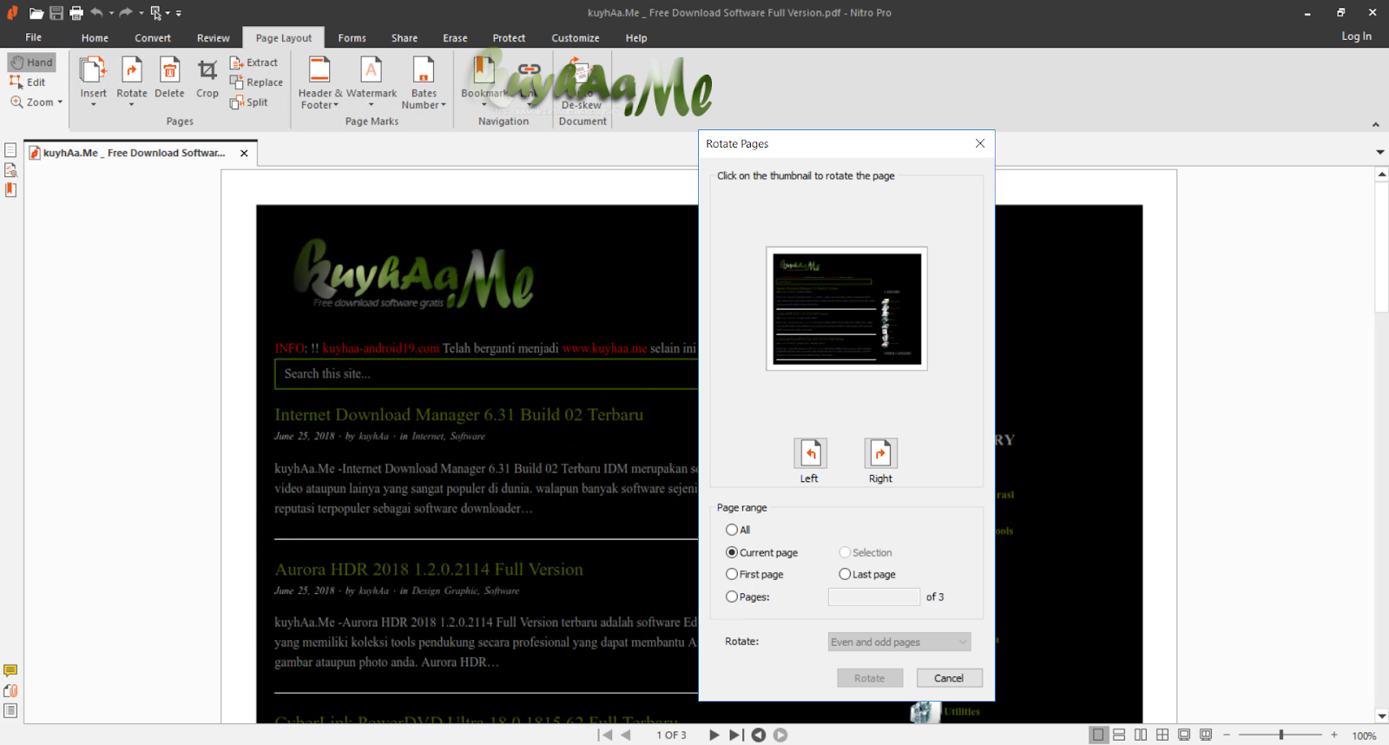Viewport: 1389px width, 745px height.
Task: Click the Save disk icon
Action: (56, 13)
